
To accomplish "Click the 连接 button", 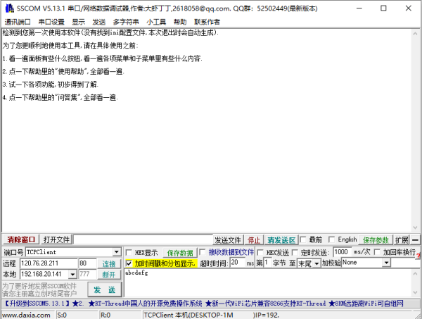I will pos(109,263).
